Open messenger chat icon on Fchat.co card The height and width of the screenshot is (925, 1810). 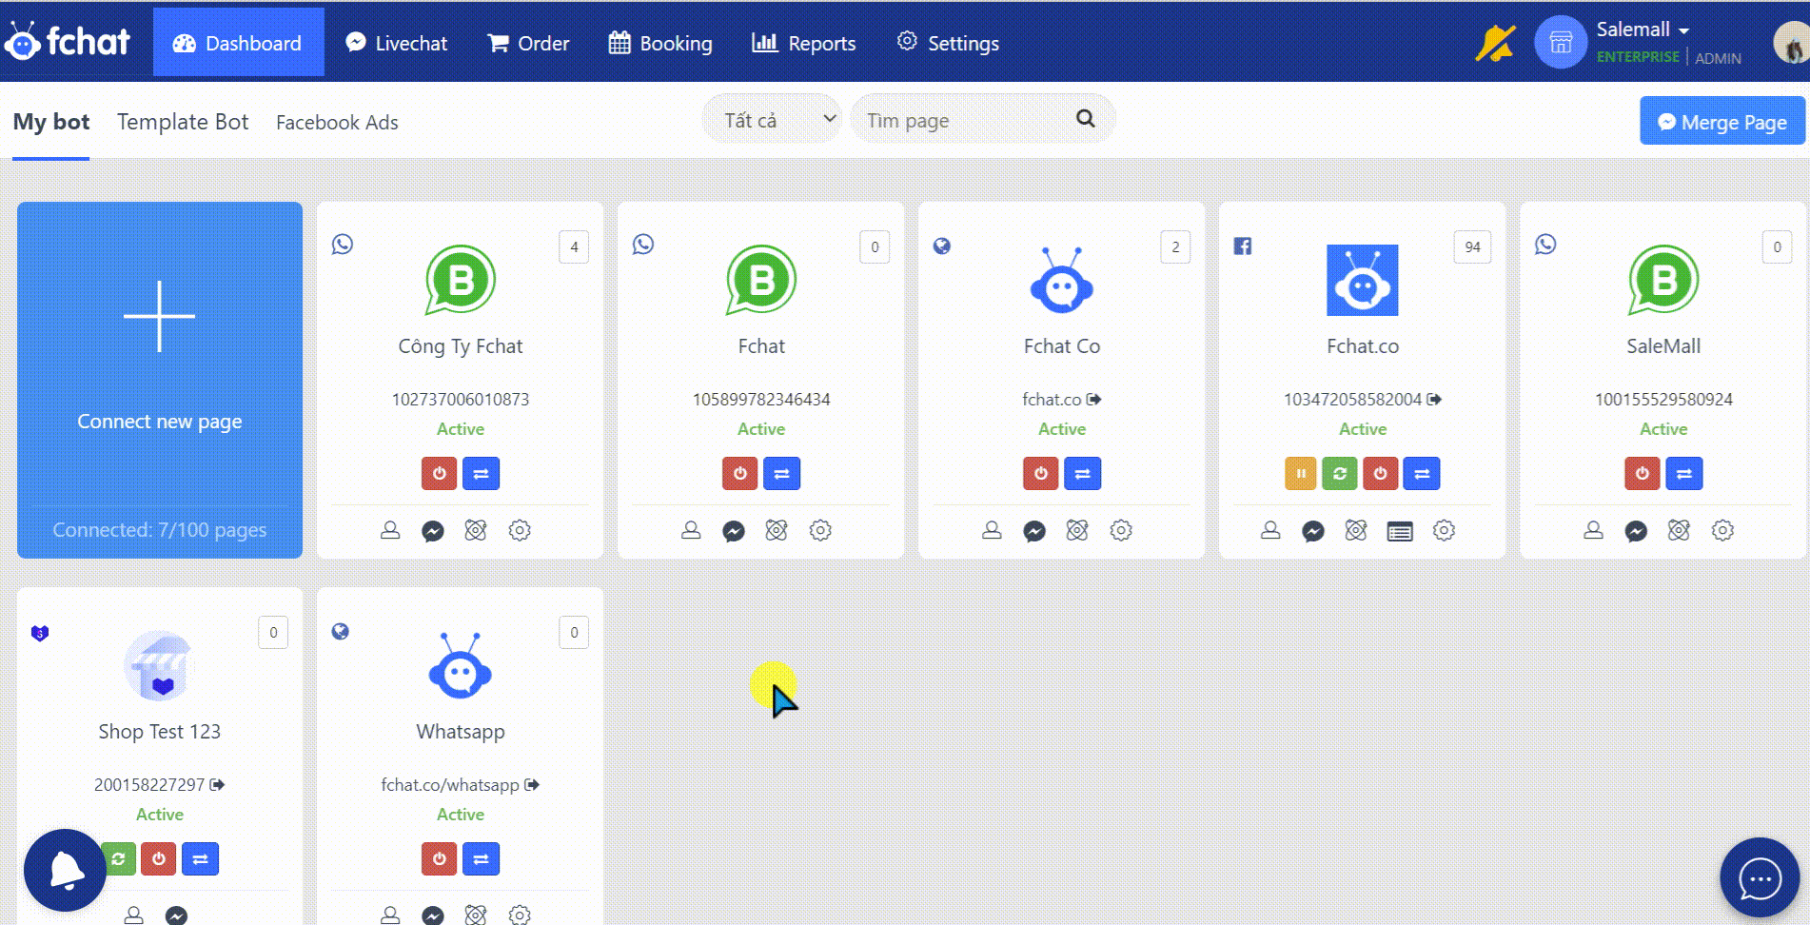[x=1313, y=531]
